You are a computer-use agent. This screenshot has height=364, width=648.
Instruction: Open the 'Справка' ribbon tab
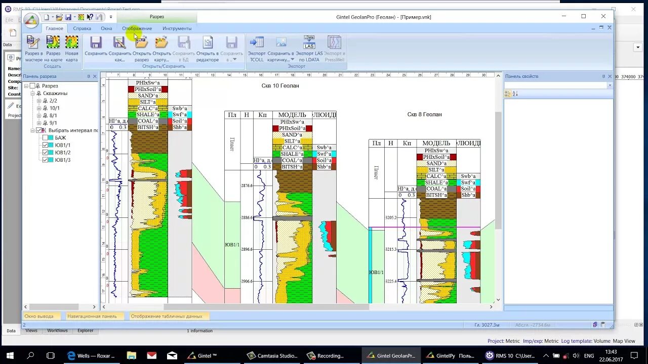(82, 29)
